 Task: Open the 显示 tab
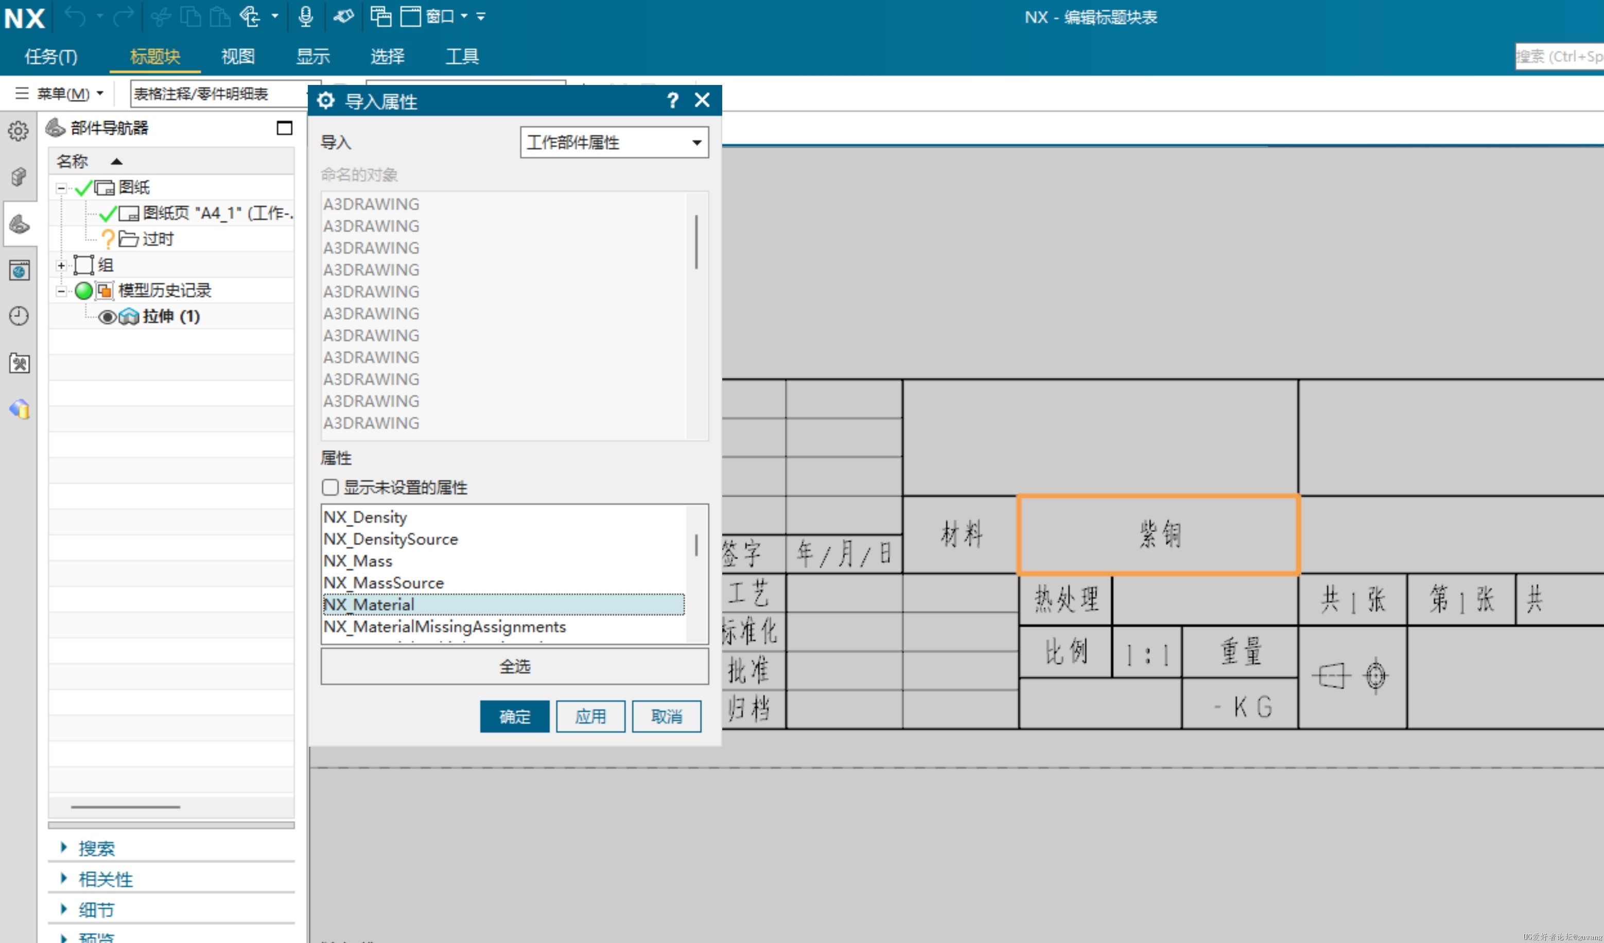coord(312,57)
